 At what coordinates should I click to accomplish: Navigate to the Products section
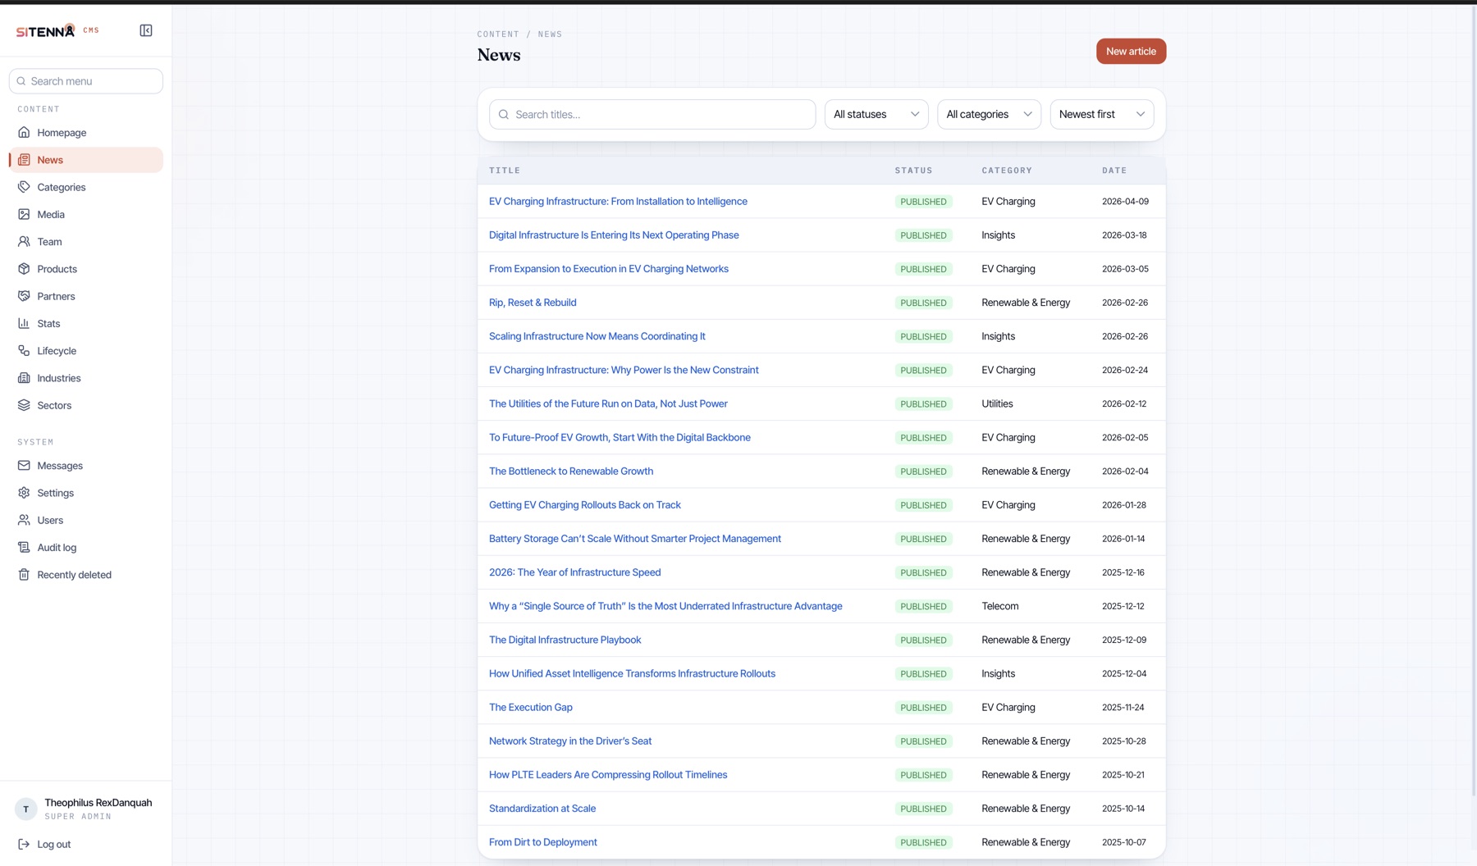click(86, 269)
